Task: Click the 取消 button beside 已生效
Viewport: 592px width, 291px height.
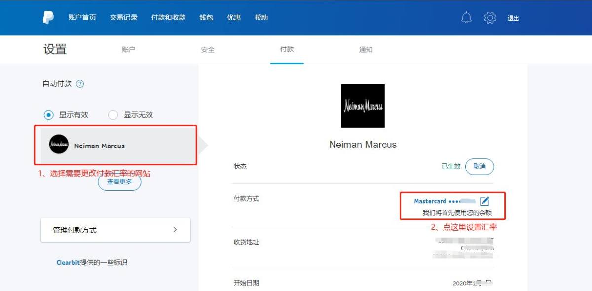Action: (x=480, y=166)
